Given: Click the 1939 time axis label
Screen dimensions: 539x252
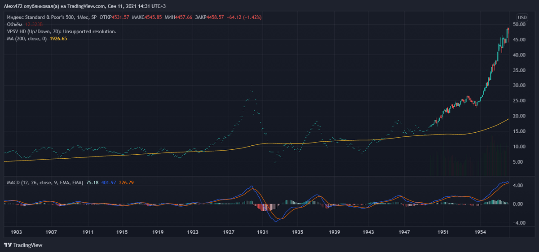Looking at the screenshot, I should point(334,233).
